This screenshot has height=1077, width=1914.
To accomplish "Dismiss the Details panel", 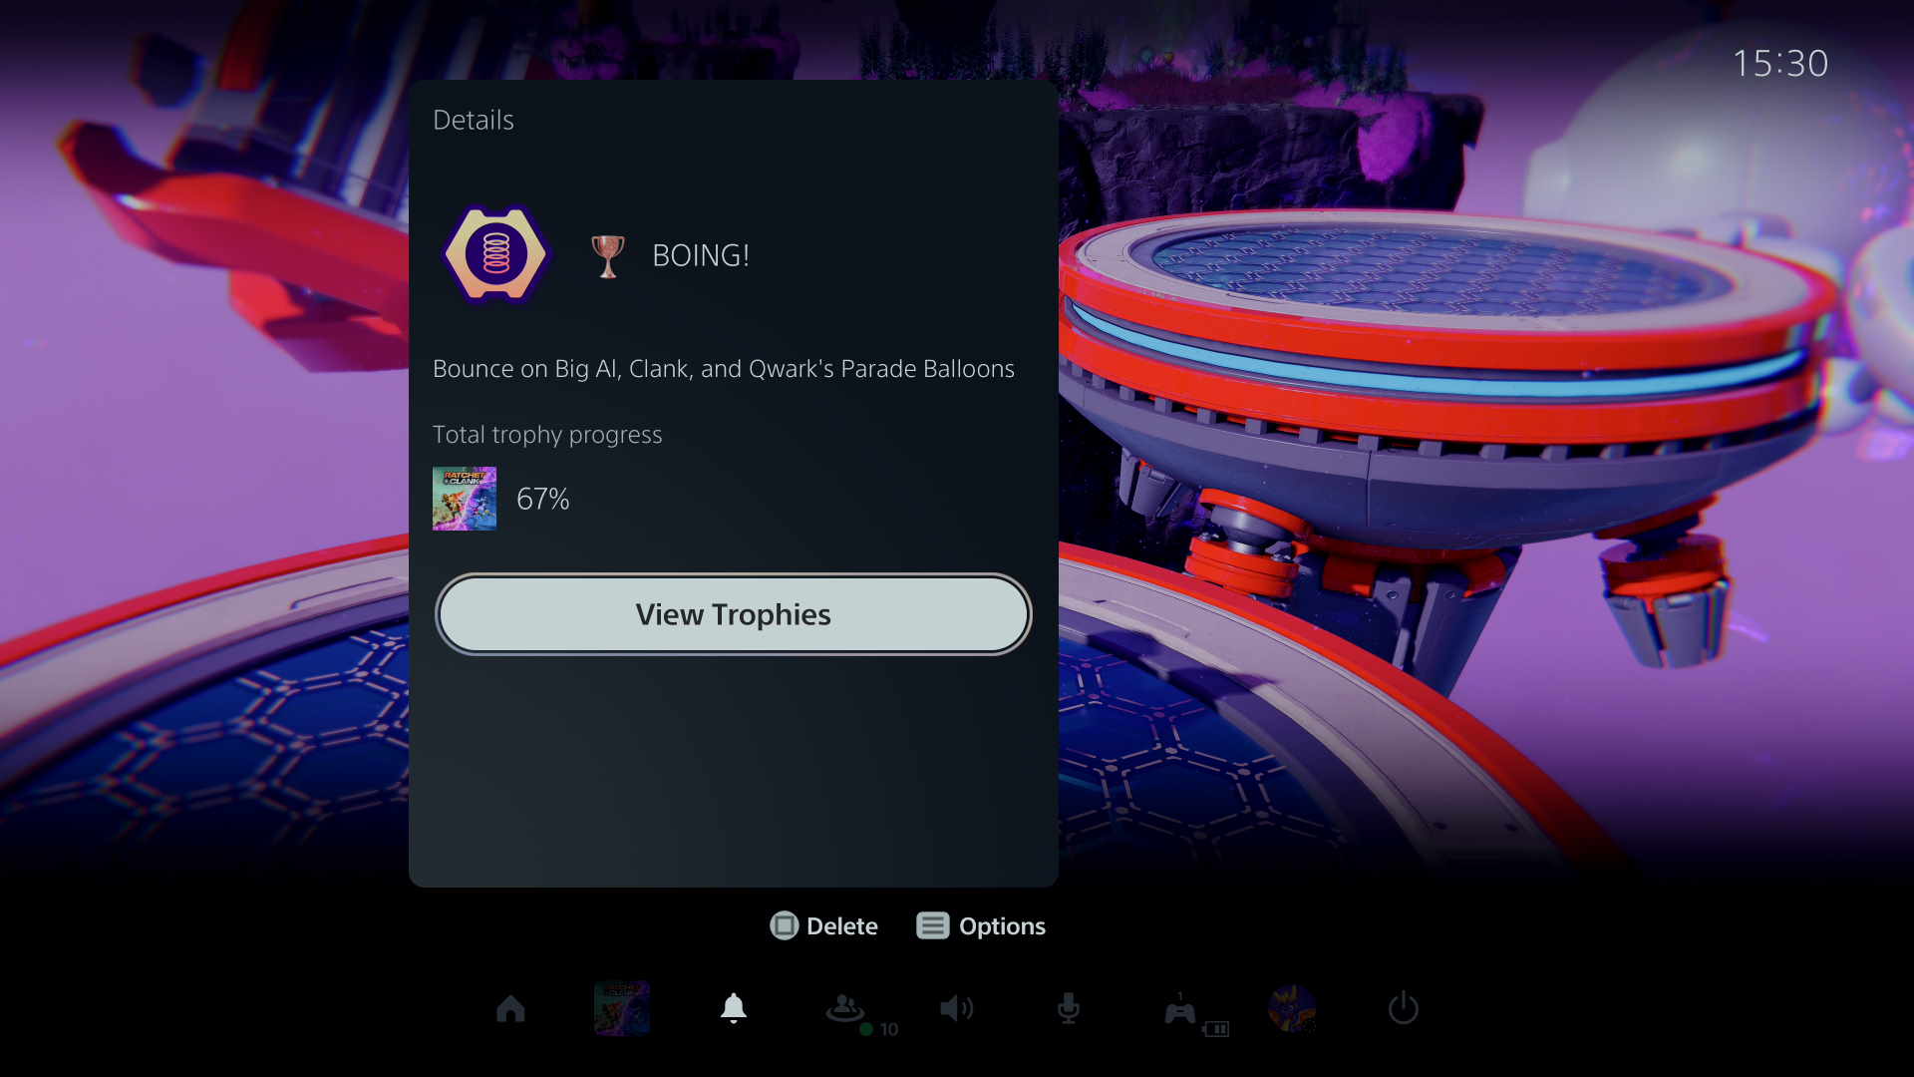I will tap(1446, 526).
